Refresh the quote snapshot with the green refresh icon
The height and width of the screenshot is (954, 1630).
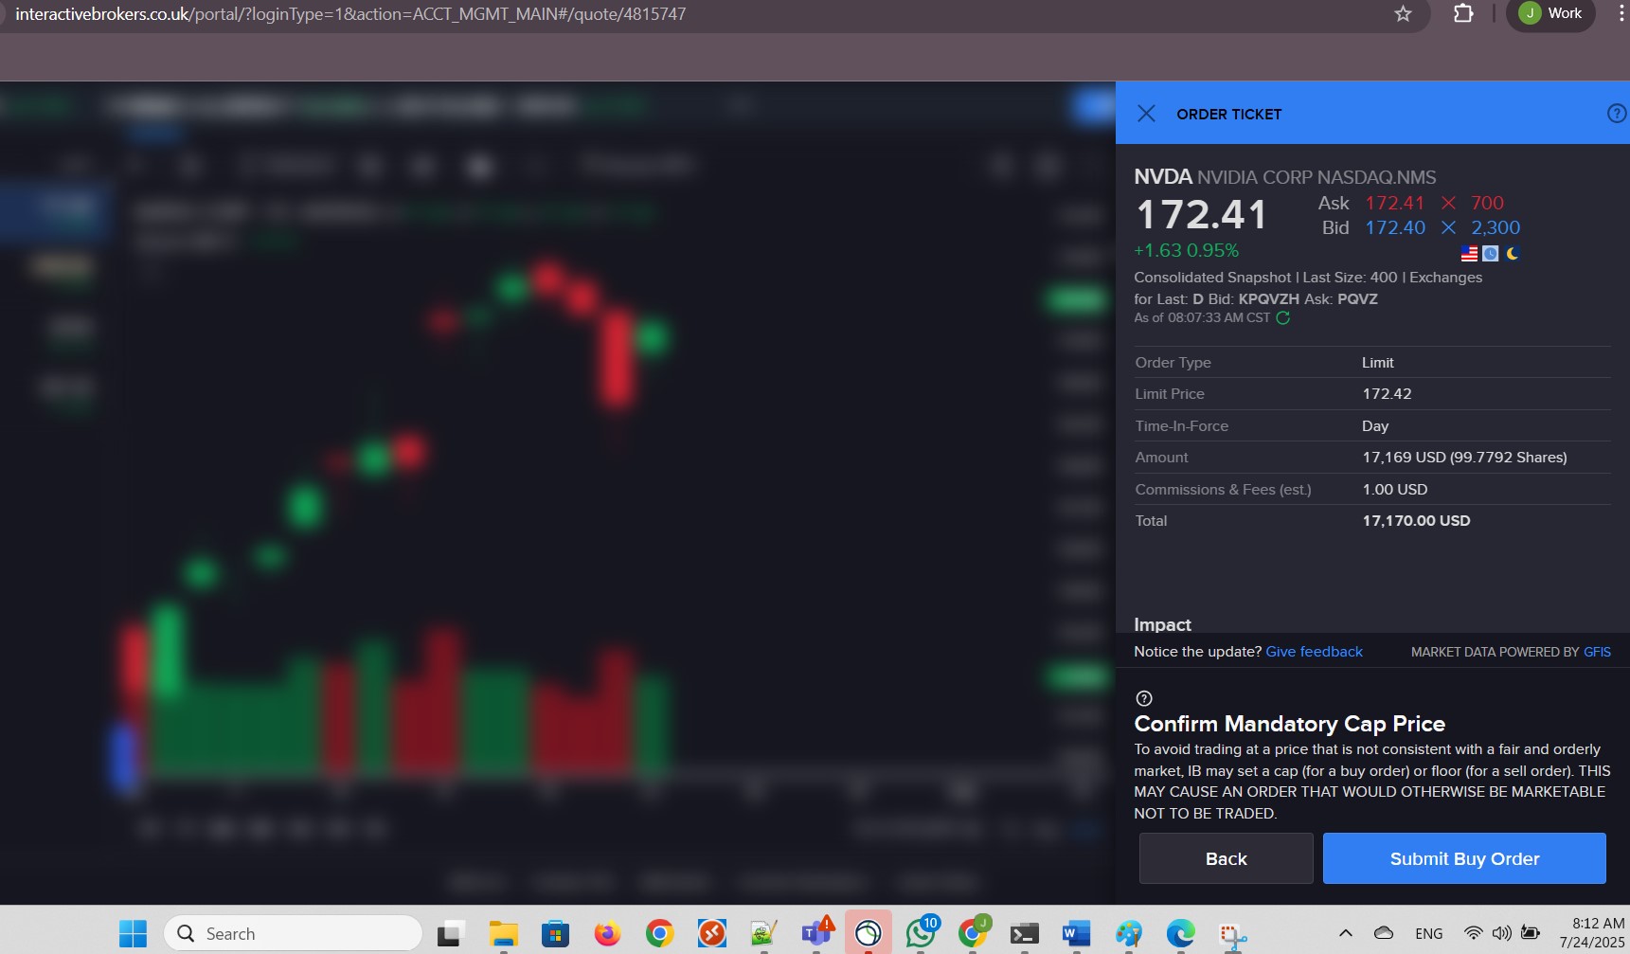[1283, 317]
